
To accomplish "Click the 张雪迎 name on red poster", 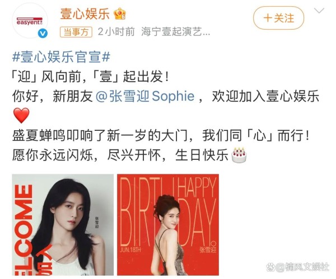I will coord(208,250).
